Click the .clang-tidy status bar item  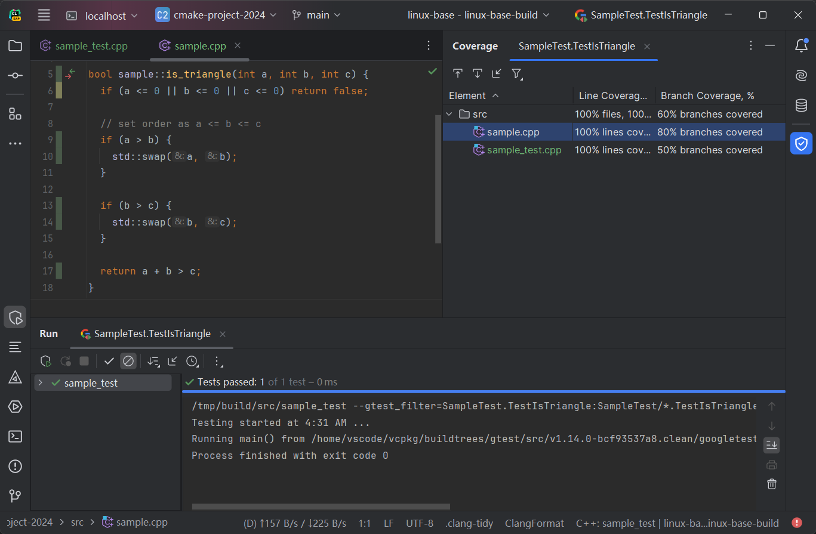pyautogui.click(x=469, y=523)
